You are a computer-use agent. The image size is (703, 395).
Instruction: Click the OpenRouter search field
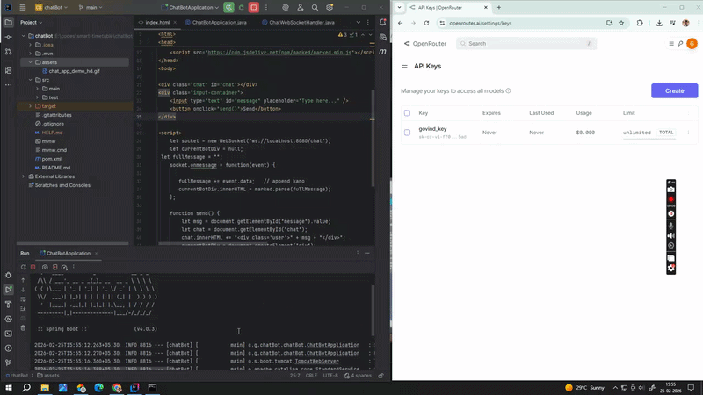tap(526, 43)
